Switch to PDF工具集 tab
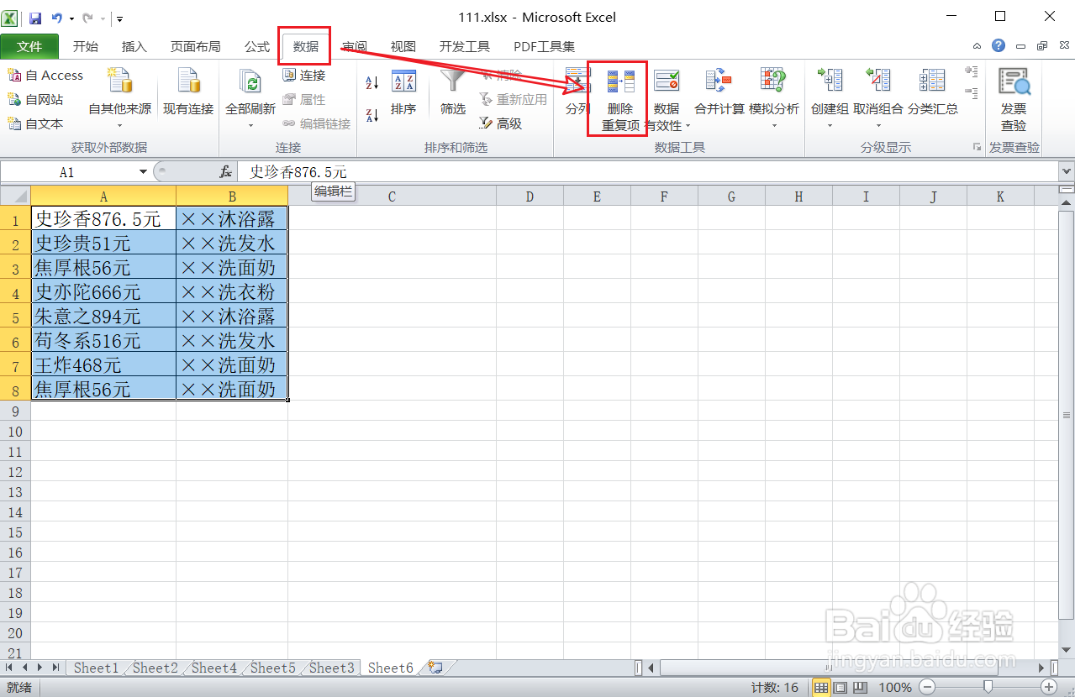1075x697 pixels. pyautogui.click(x=545, y=47)
